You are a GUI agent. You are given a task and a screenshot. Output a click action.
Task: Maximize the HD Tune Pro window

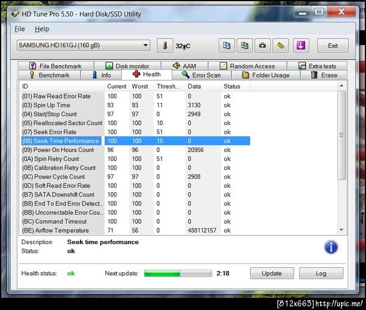[319, 12]
